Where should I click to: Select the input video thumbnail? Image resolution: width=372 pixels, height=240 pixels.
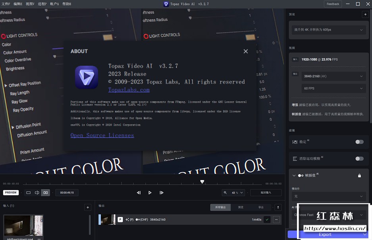23,225
